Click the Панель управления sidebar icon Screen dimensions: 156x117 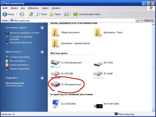click(7, 69)
